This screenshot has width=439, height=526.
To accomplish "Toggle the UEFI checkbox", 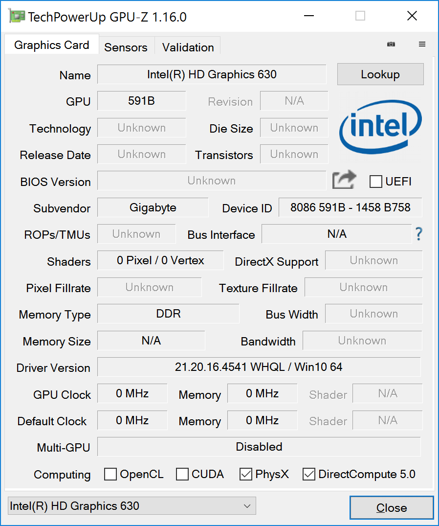I will [x=376, y=182].
